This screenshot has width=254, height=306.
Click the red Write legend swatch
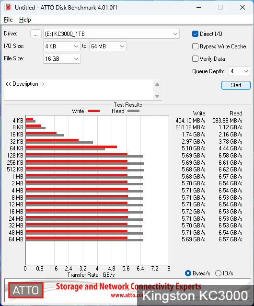point(94,111)
